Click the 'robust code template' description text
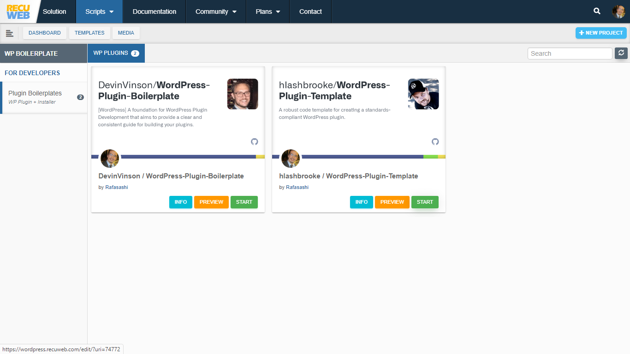Screen dimensions: 630x354 [335, 113]
